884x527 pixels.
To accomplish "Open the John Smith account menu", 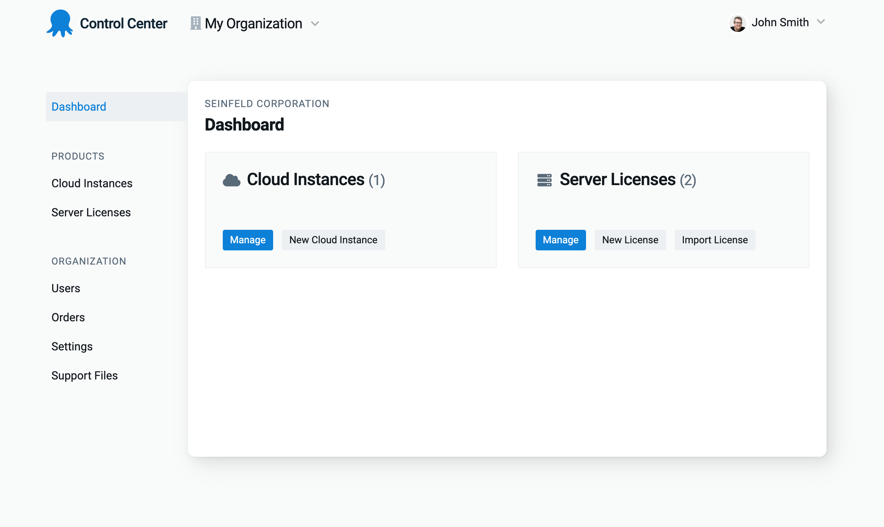I will [780, 22].
